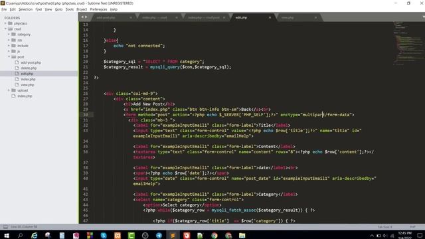Open the Selection menu

pyautogui.click(x=25, y=9)
